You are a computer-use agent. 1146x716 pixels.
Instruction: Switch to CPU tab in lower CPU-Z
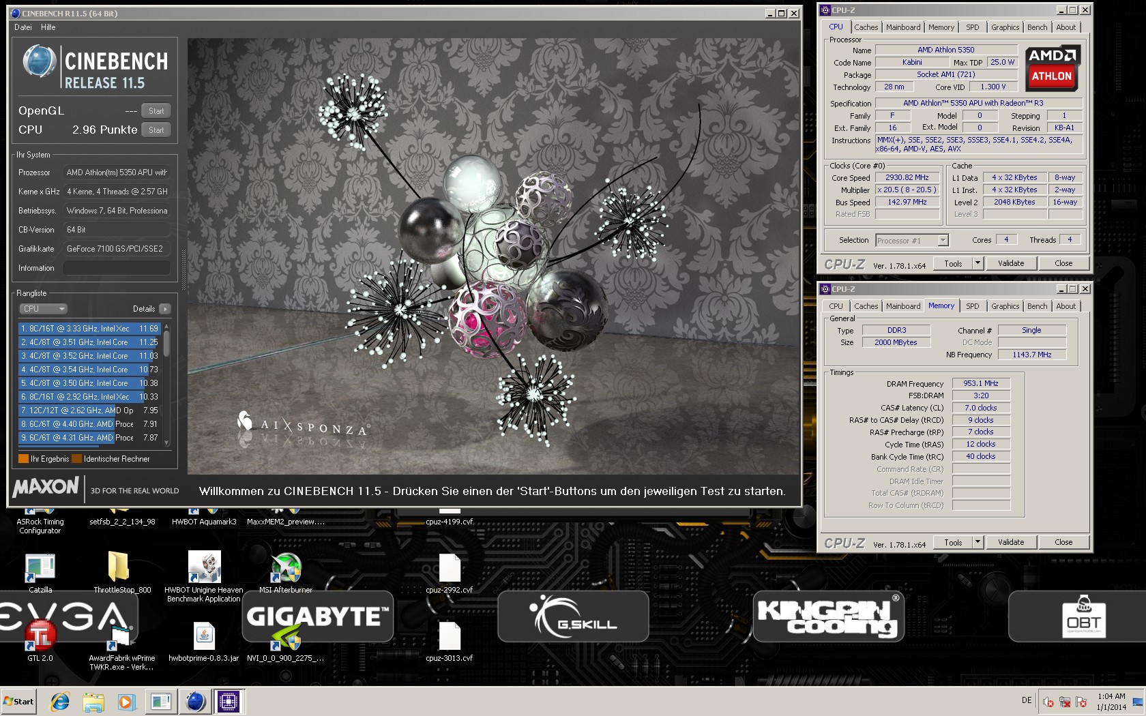[836, 306]
